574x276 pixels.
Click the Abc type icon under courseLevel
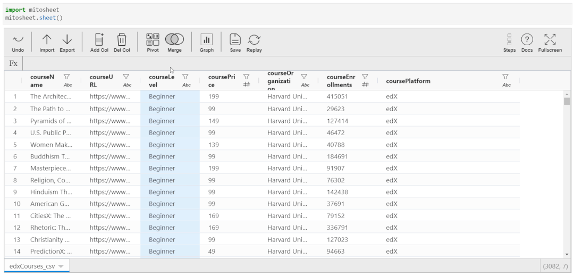click(x=187, y=85)
